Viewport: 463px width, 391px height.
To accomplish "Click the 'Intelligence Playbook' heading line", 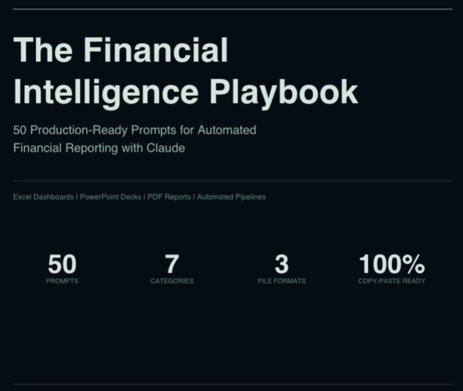I will tap(185, 91).
